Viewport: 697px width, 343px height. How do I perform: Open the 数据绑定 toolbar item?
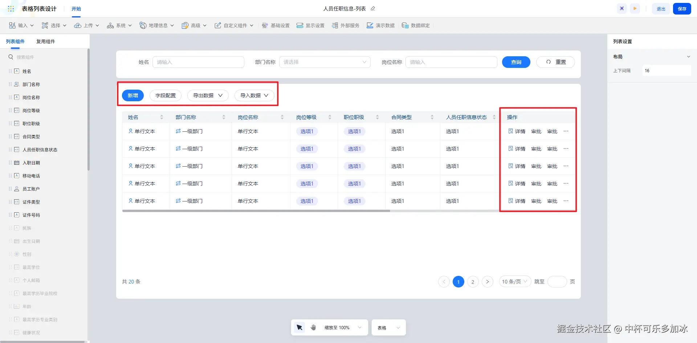pos(416,25)
